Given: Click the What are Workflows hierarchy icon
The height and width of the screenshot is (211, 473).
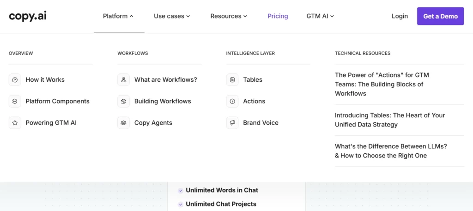Looking at the screenshot, I should [x=123, y=80].
